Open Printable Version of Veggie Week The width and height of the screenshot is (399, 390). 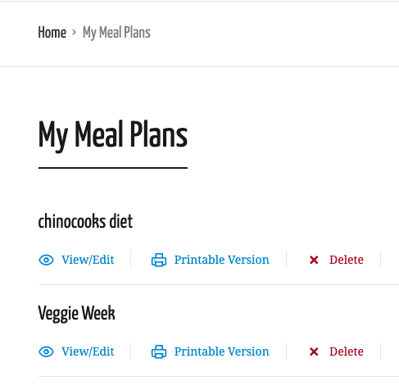tap(221, 351)
